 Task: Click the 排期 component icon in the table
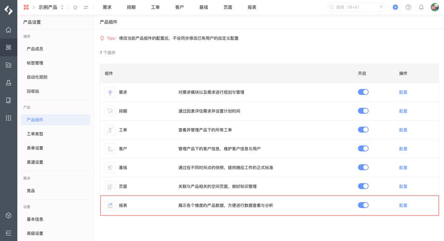(x=110, y=111)
